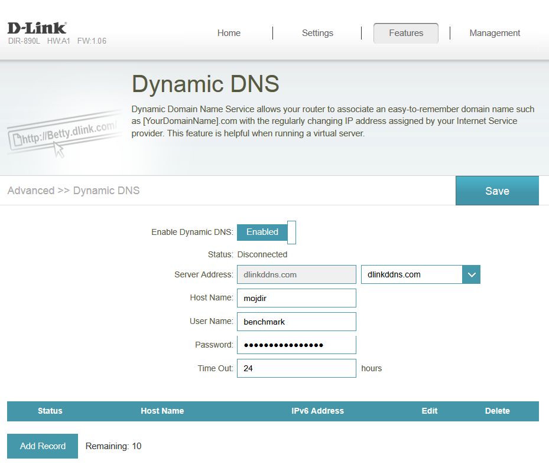Click the server dropdown chevron arrow

point(471,274)
